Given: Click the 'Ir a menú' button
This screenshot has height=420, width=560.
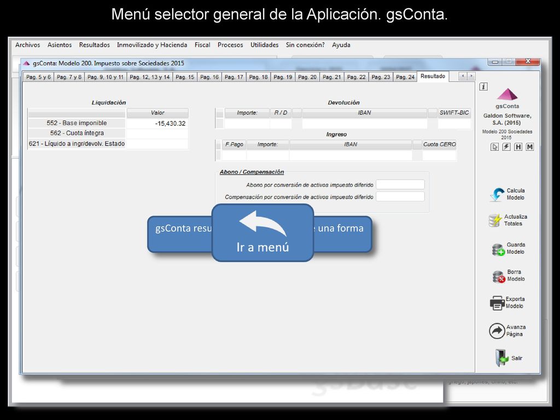Looking at the screenshot, I should point(263,233).
